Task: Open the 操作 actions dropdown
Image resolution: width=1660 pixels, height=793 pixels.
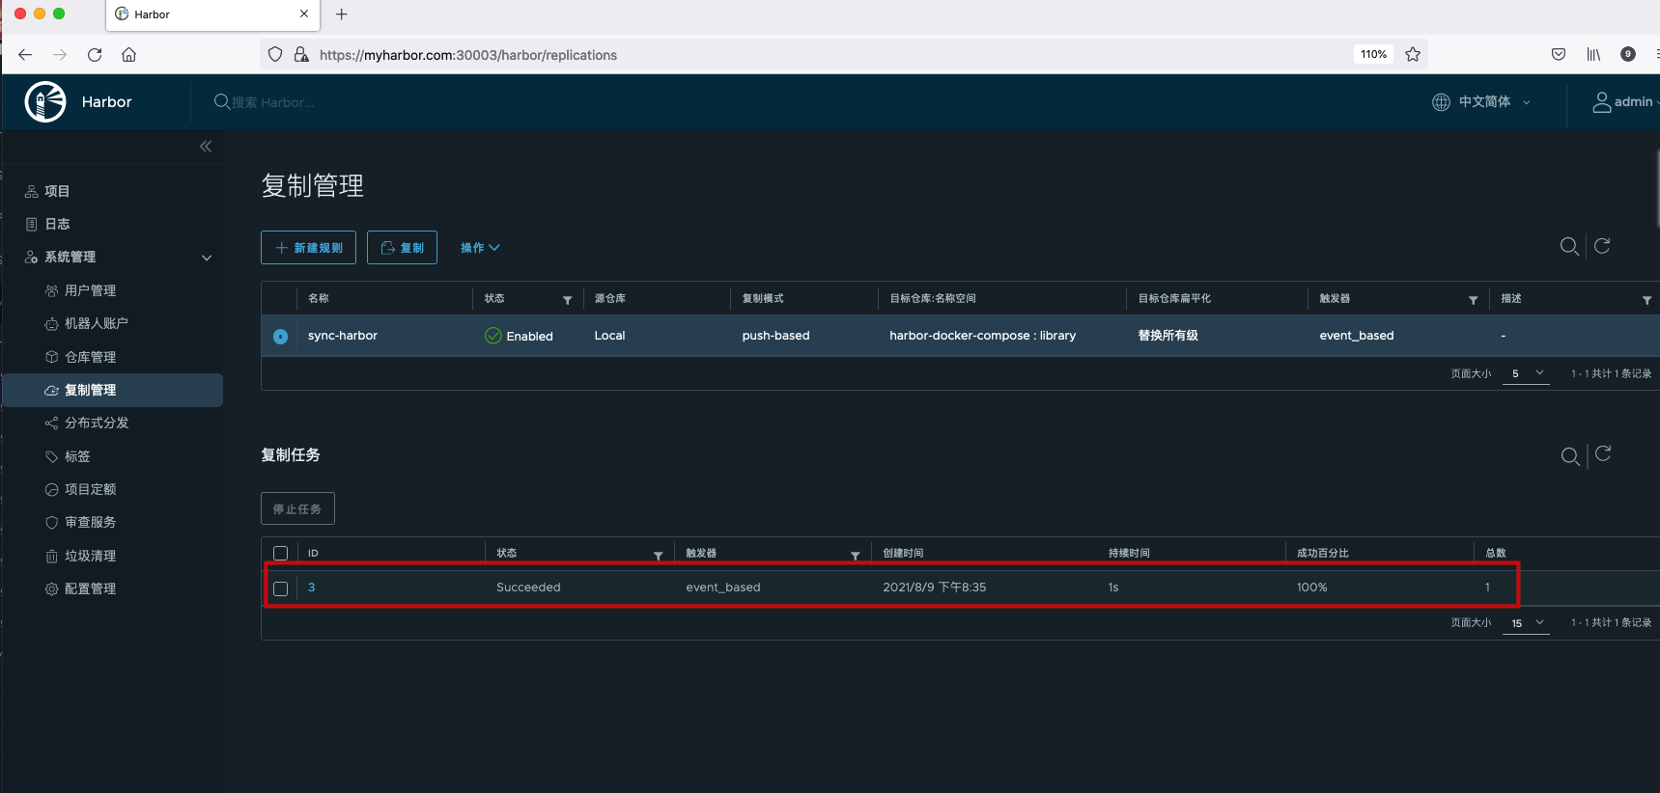Action: (480, 248)
